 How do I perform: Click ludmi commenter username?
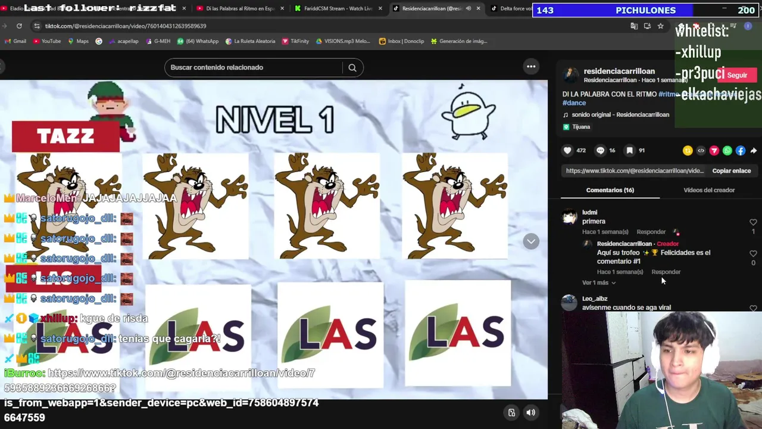589,212
